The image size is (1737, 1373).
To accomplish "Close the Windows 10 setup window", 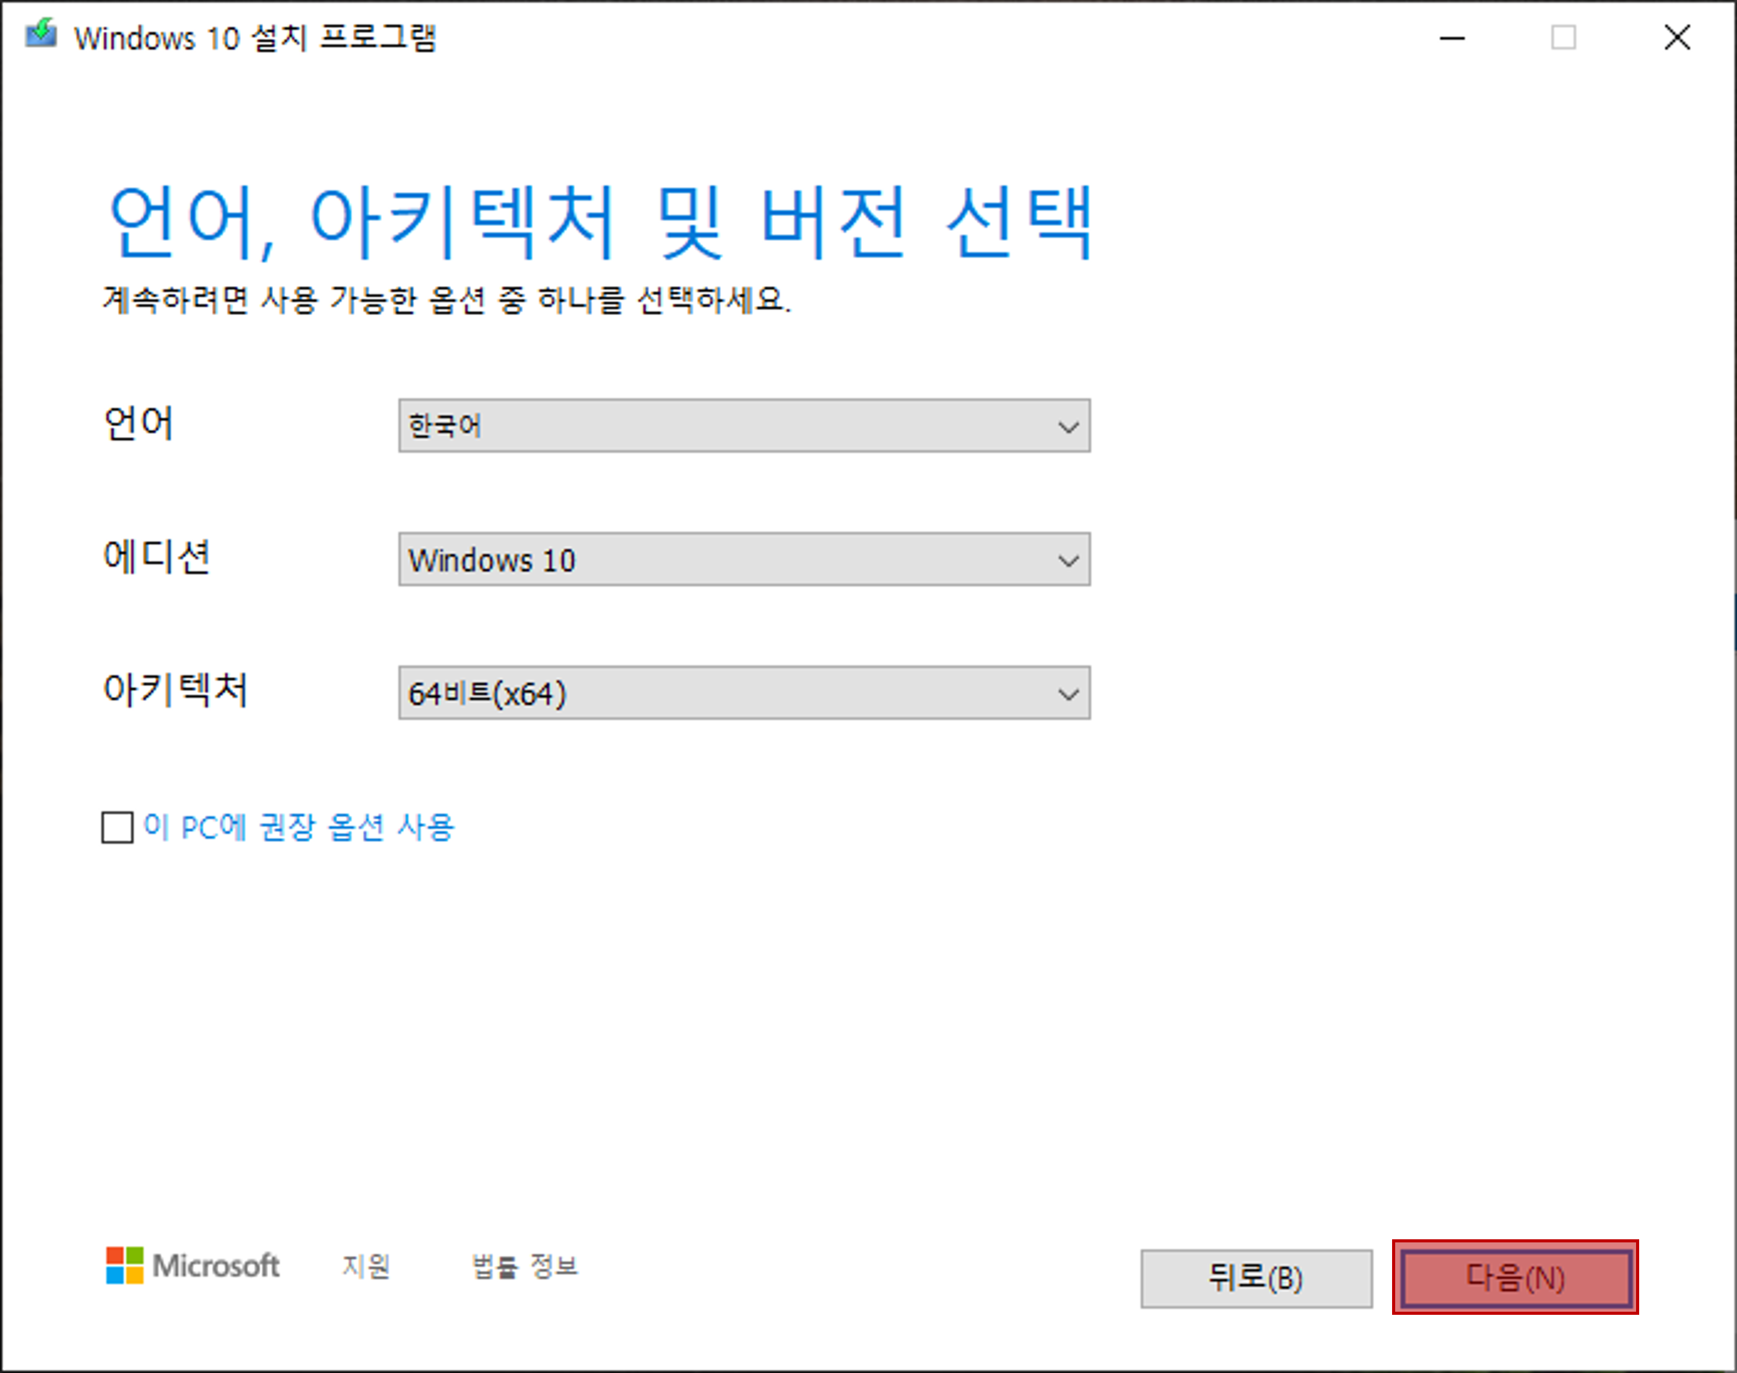I will coord(1677,37).
